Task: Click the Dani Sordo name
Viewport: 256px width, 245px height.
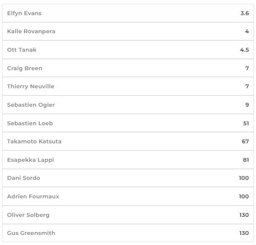Action: [23, 178]
